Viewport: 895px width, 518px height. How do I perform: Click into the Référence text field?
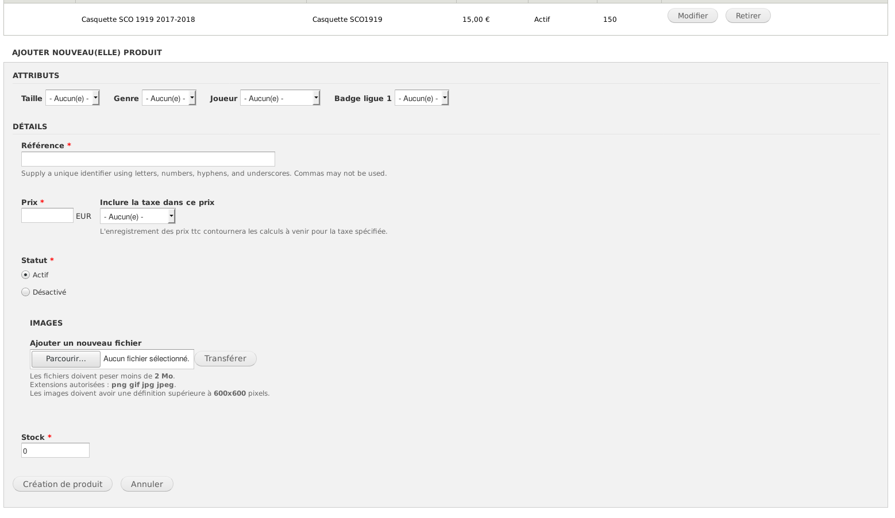(x=148, y=159)
